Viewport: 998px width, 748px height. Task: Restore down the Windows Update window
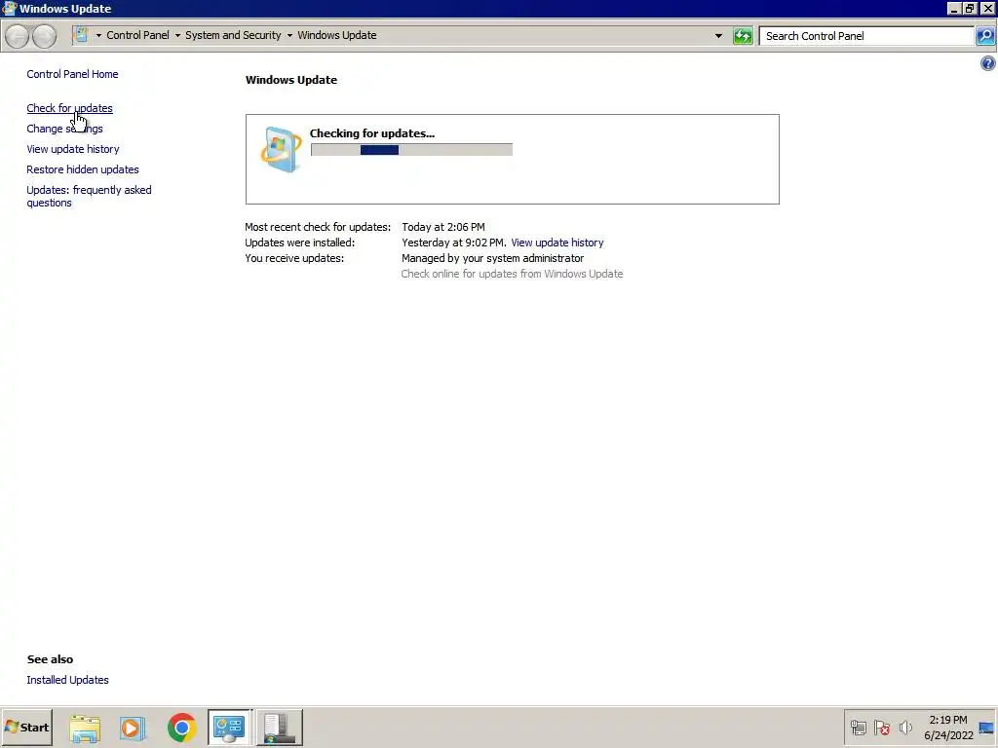970,9
